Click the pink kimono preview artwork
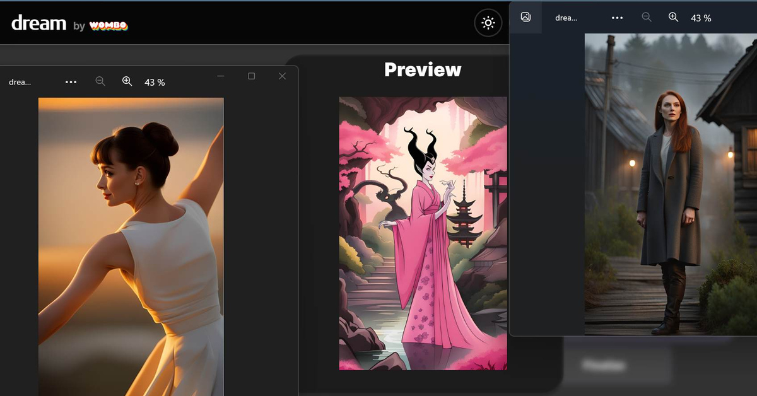Image resolution: width=757 pixels, height=396 pixels. 423,233
